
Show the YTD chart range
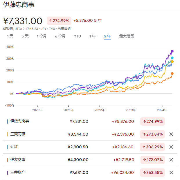pyautogui.click(x=78, y=36)
